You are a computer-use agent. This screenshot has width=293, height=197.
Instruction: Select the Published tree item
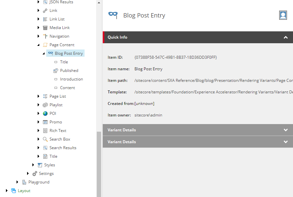pyautogui.click(x=69, y=71)
